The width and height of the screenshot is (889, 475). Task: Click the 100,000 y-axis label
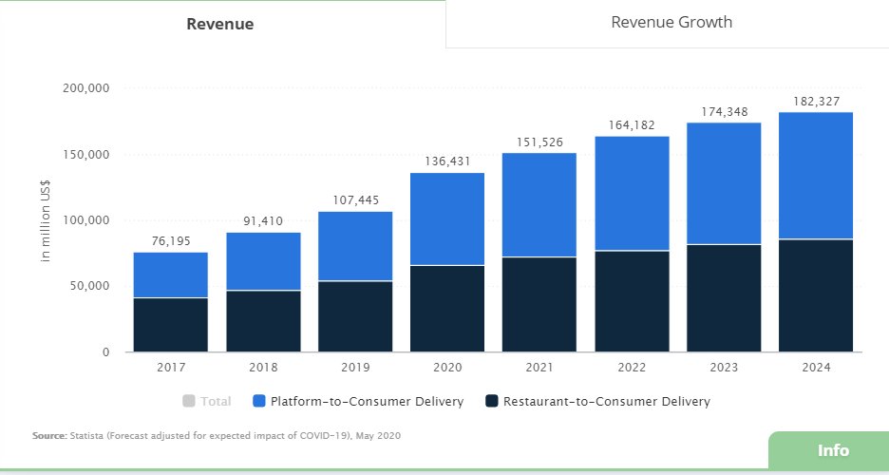86,220
